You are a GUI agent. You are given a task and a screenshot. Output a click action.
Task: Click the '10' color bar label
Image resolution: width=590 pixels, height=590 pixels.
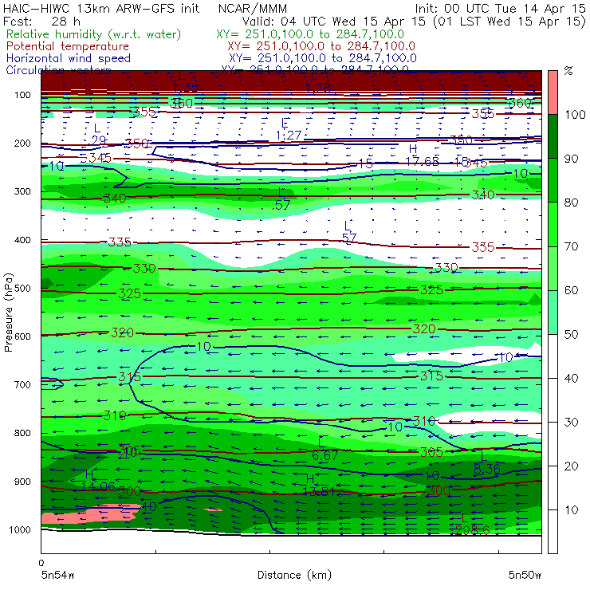click(x=571, y=510)
